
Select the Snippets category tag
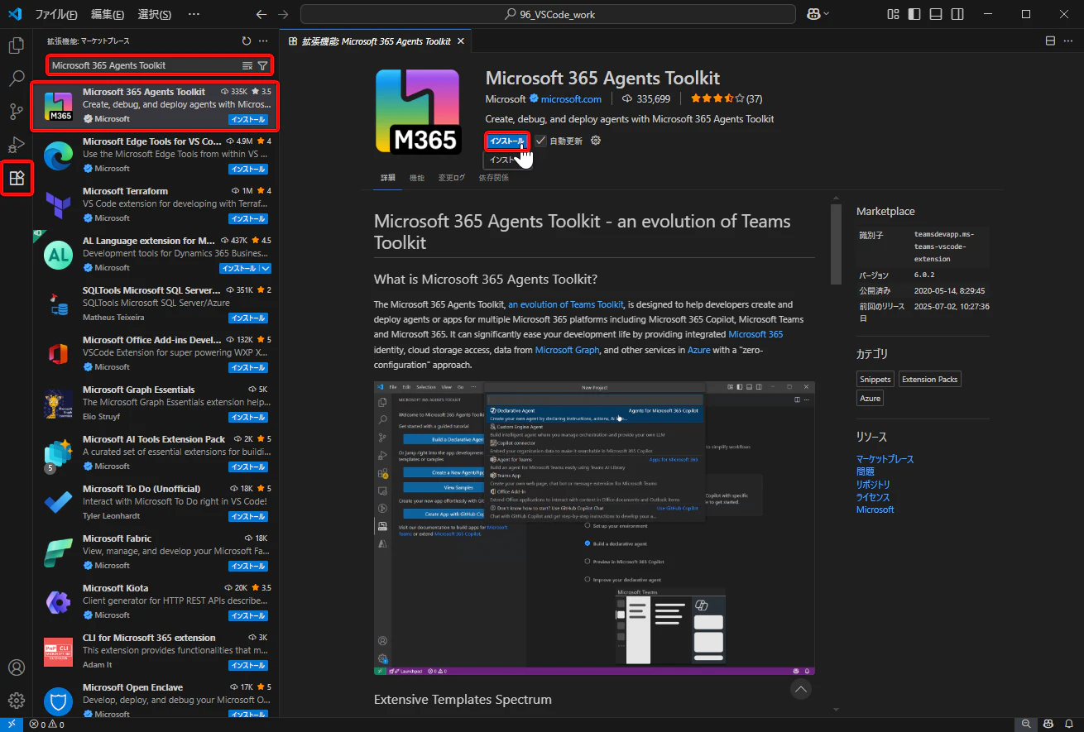pyautogui.click(x=875, y=380)
